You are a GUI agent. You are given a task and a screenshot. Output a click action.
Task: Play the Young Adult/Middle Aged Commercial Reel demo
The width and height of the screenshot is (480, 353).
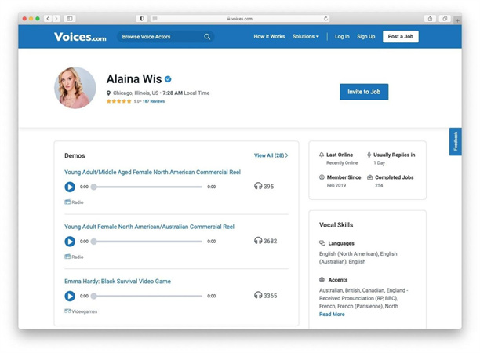[x=70, y=187]
